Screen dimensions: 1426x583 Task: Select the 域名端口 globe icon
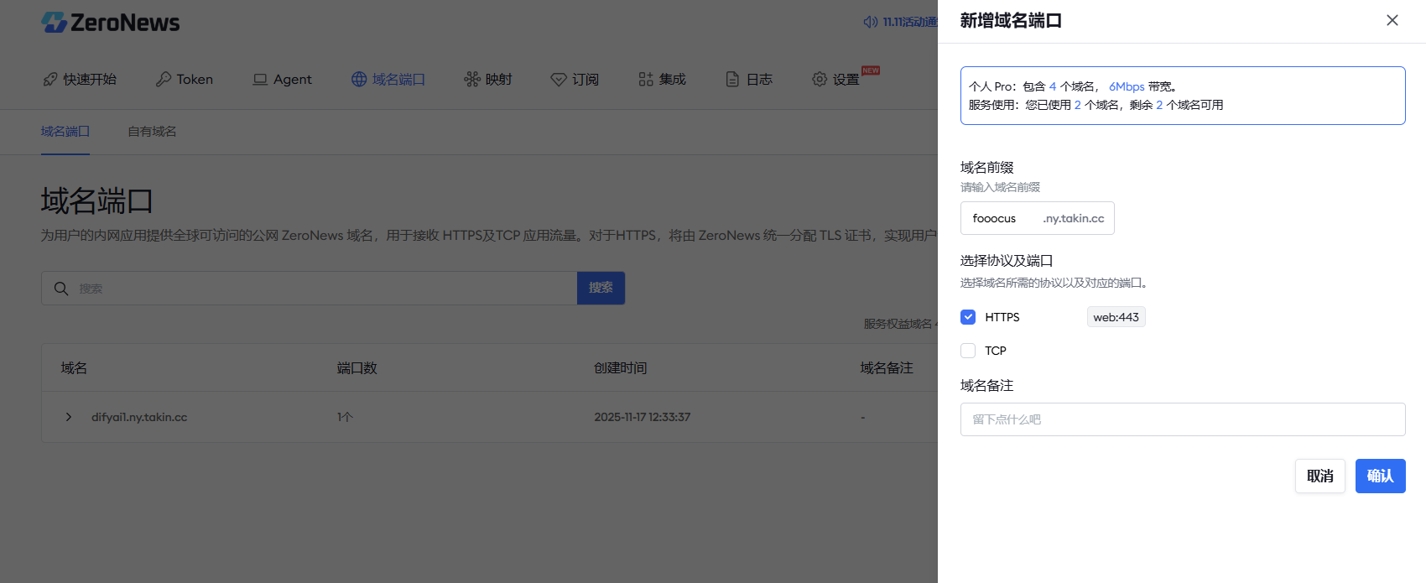coord(359,79)
